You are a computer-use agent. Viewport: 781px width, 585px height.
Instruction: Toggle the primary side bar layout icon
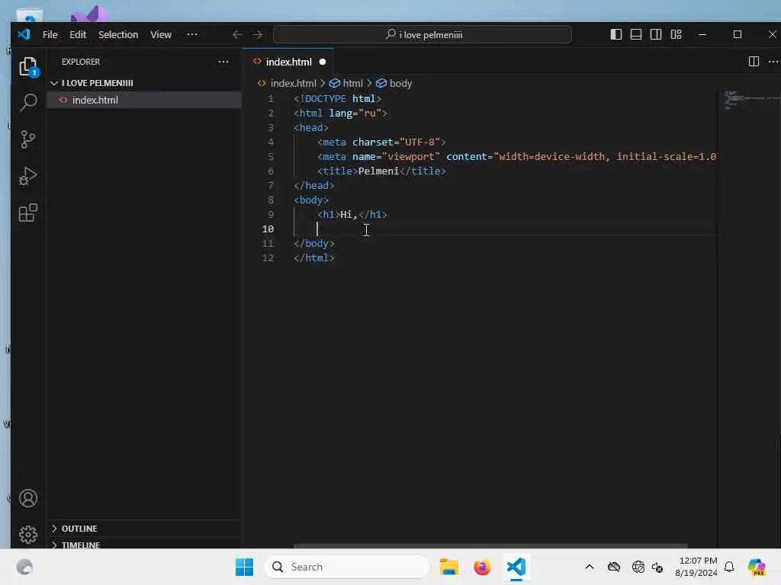click(x=616, y=34)
